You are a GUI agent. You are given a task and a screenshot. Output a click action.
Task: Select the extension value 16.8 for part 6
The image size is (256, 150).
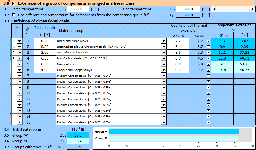click(x=222, y=70)
